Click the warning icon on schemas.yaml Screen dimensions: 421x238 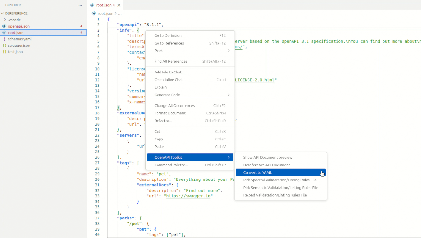(4, 39)
